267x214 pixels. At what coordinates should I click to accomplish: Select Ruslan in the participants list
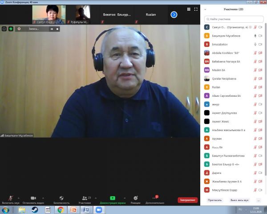pyautogui.click(x=216, y=87)
